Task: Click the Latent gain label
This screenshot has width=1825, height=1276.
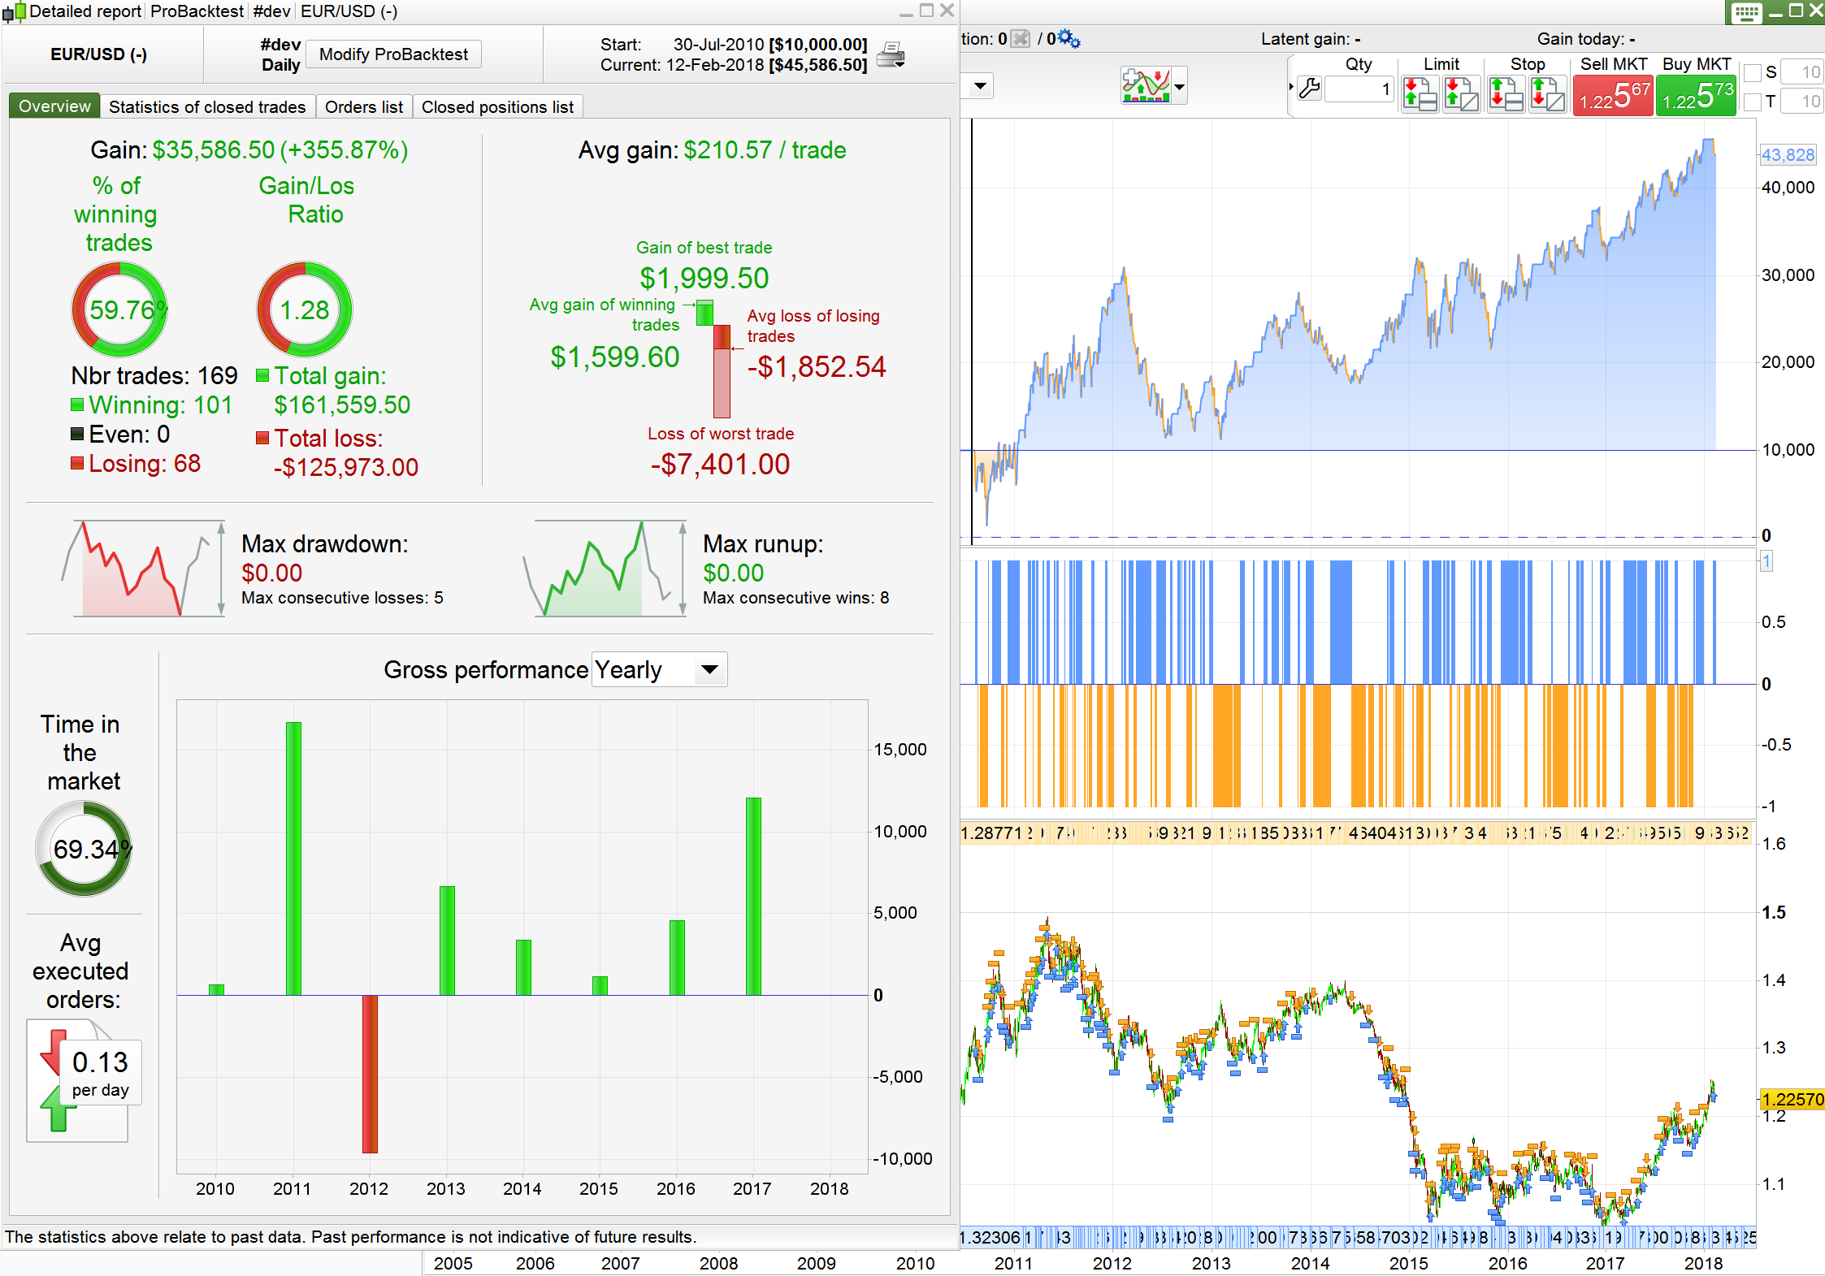Action: click(1311, 38)
